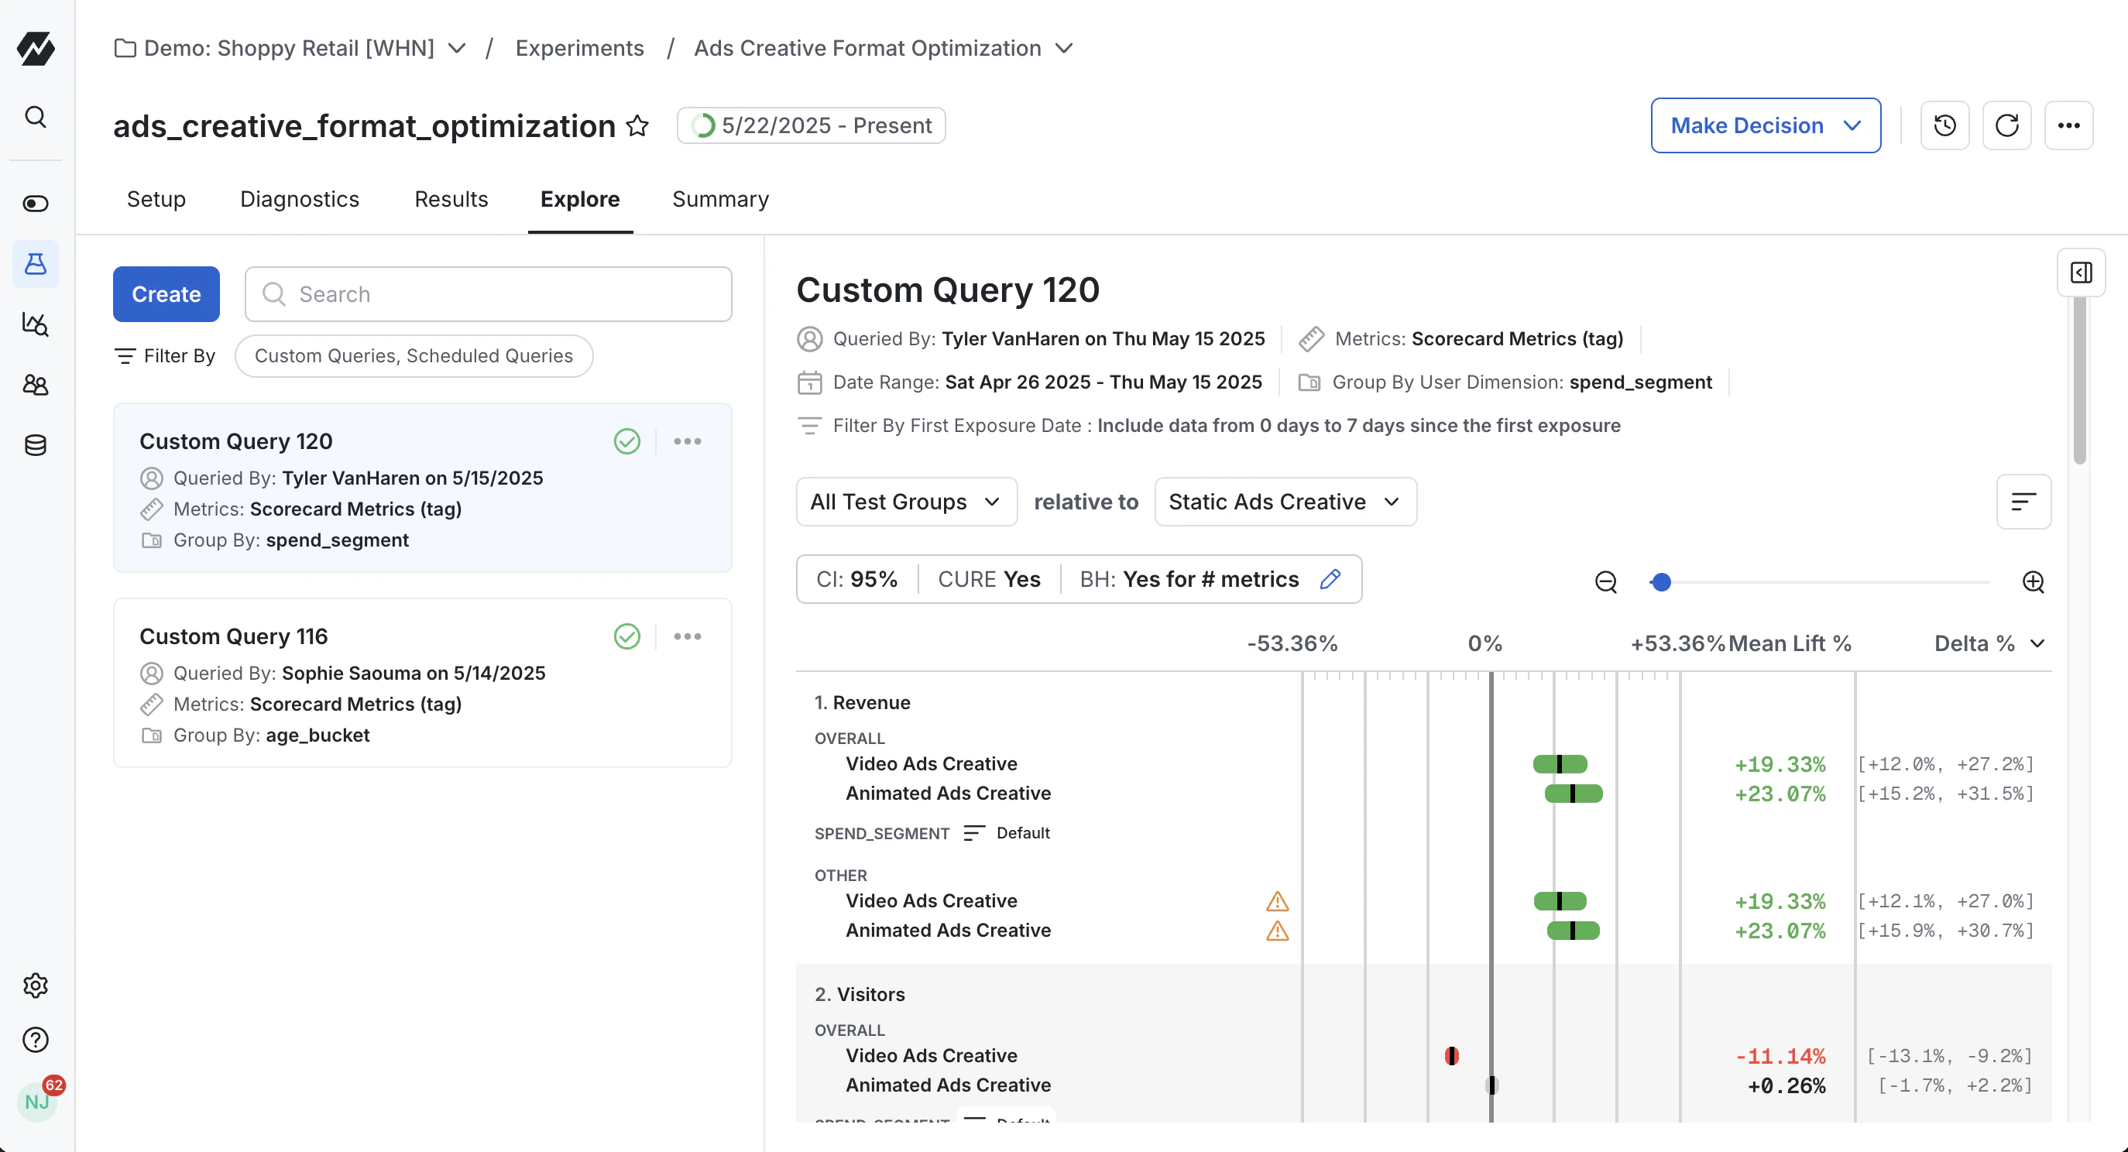Create a new query with the Create button

pyautogui.click(x=165, y=294)
